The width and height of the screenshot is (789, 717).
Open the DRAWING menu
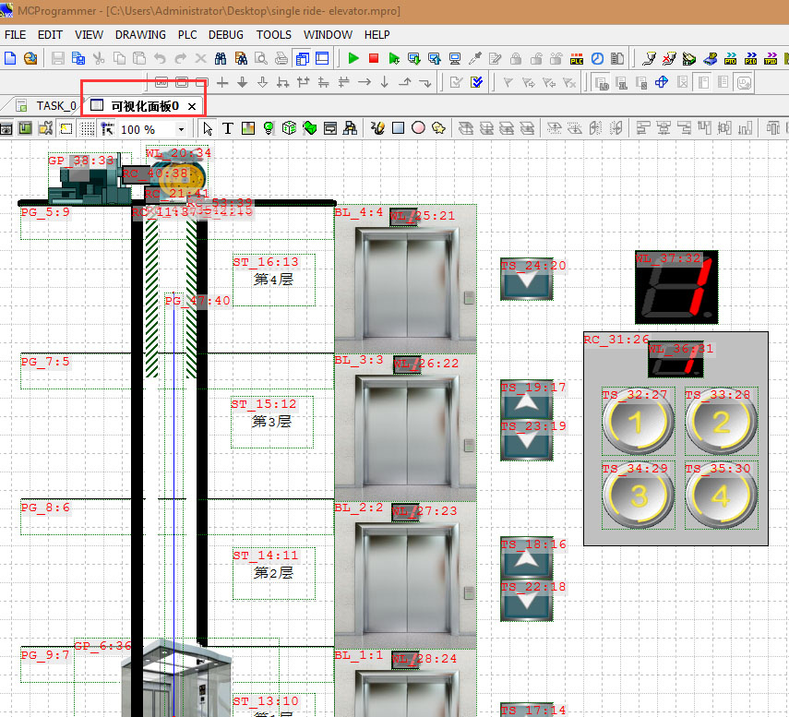click(x=140, y=35)
